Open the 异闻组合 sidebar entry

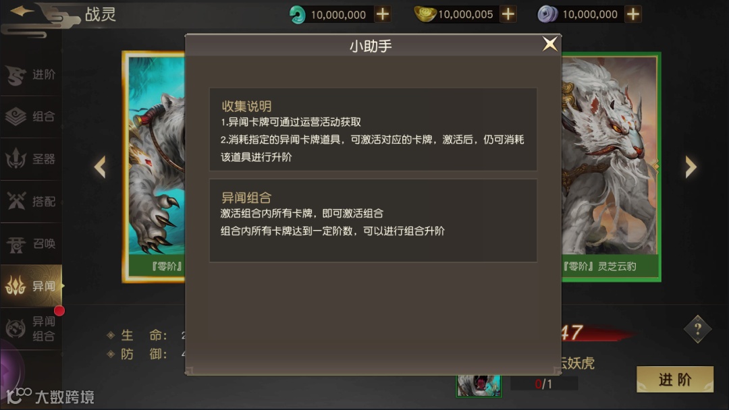pyautogui.click(x=31, y=328)
